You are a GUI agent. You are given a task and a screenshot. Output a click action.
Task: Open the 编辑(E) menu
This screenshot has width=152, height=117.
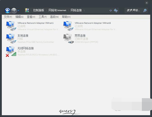click(x=20, y=17)
